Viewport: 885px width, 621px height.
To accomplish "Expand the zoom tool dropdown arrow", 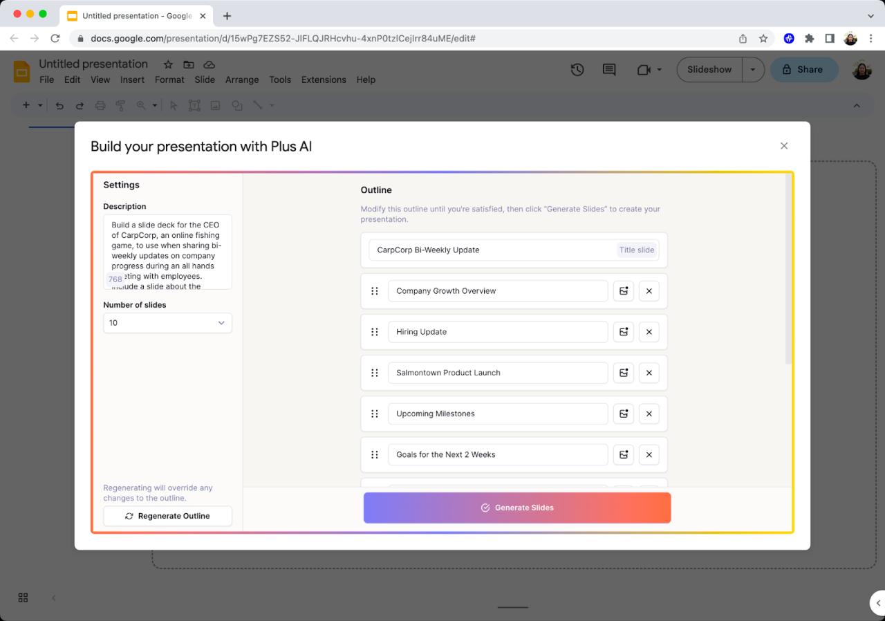I will (x=153, y=105).
